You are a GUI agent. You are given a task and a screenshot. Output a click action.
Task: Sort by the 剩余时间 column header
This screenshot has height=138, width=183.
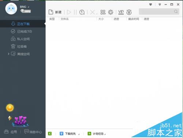coord(134,19)
